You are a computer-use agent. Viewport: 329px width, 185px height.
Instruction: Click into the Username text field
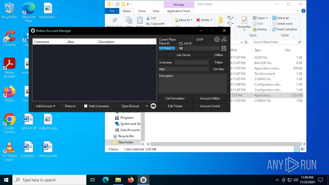coord(191,62)
